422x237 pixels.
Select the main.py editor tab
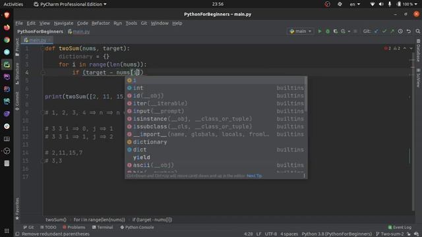coord(38,40)
